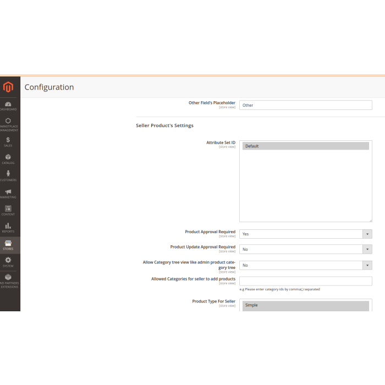This screenshot has height=385, width=385.
Task: Click Allowed Categories for seller input
Action: click(x=305, y=281)
